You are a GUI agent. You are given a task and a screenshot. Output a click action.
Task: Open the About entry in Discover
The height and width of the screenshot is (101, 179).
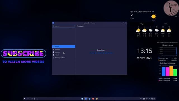[x=63, y=55]
